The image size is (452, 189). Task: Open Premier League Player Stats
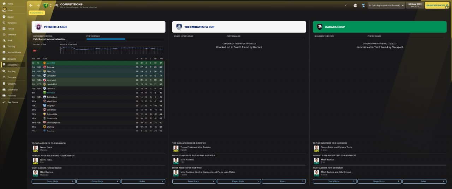(98, 181)
